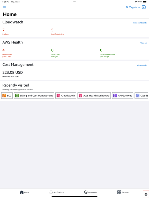Tap the Recently visited heading
Viewport: 149px width, 198px height.
tap(16, 85)
